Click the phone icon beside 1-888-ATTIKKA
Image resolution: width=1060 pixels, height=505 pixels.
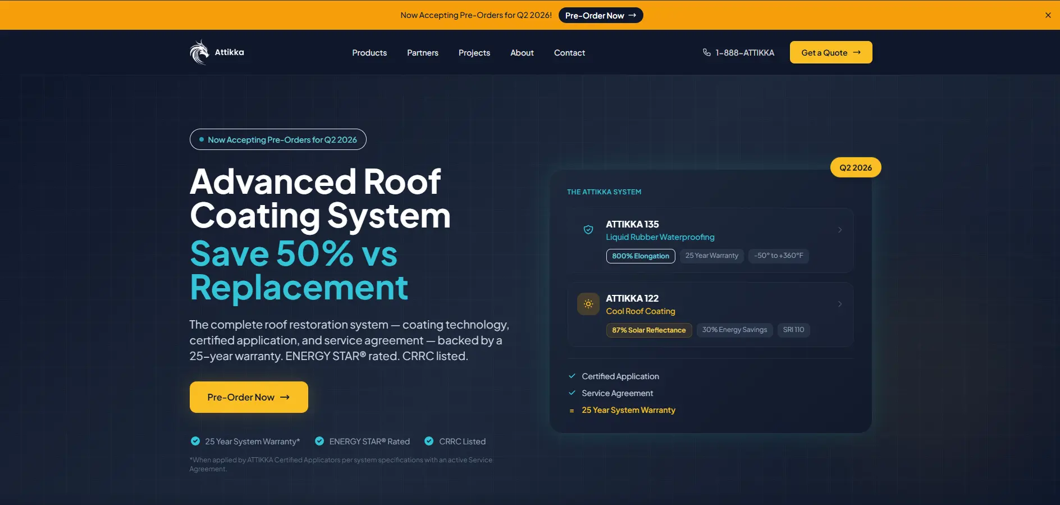pyautogui.click(x=707, y=52)
